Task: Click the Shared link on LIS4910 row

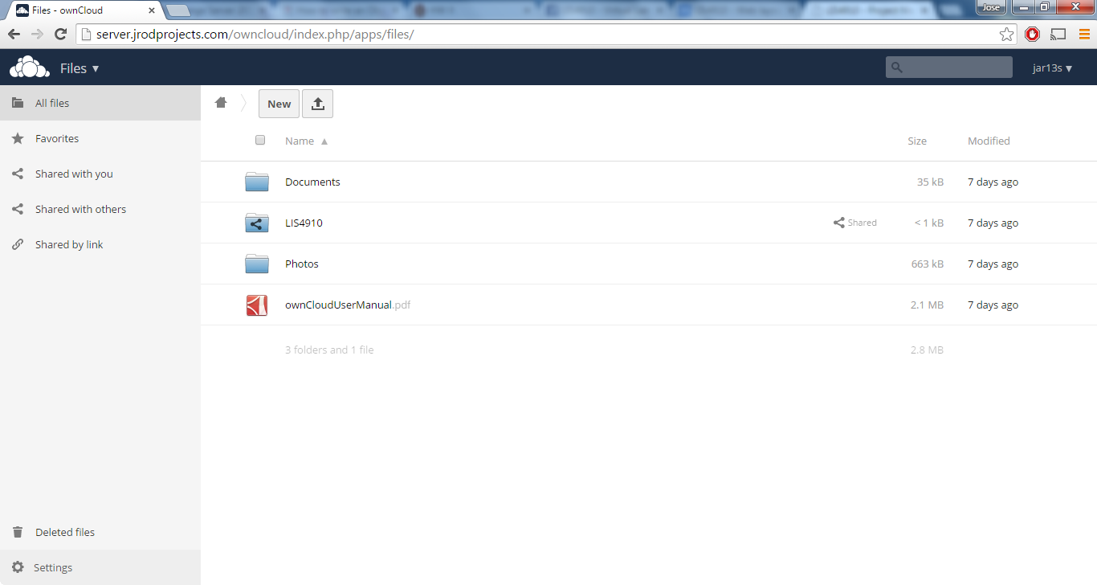Action: coord(855,223)
